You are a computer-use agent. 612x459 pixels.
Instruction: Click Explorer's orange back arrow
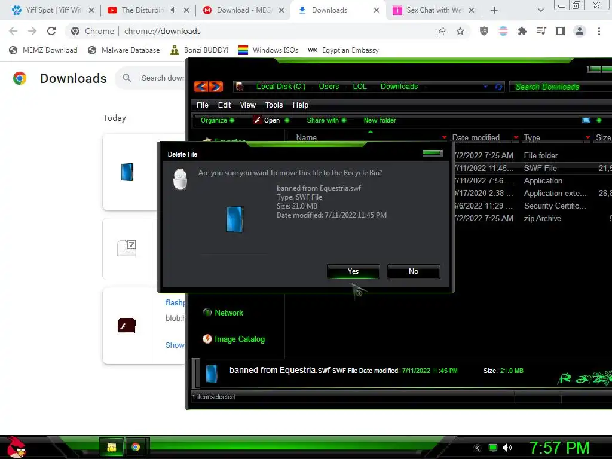(x=201, y=86)
